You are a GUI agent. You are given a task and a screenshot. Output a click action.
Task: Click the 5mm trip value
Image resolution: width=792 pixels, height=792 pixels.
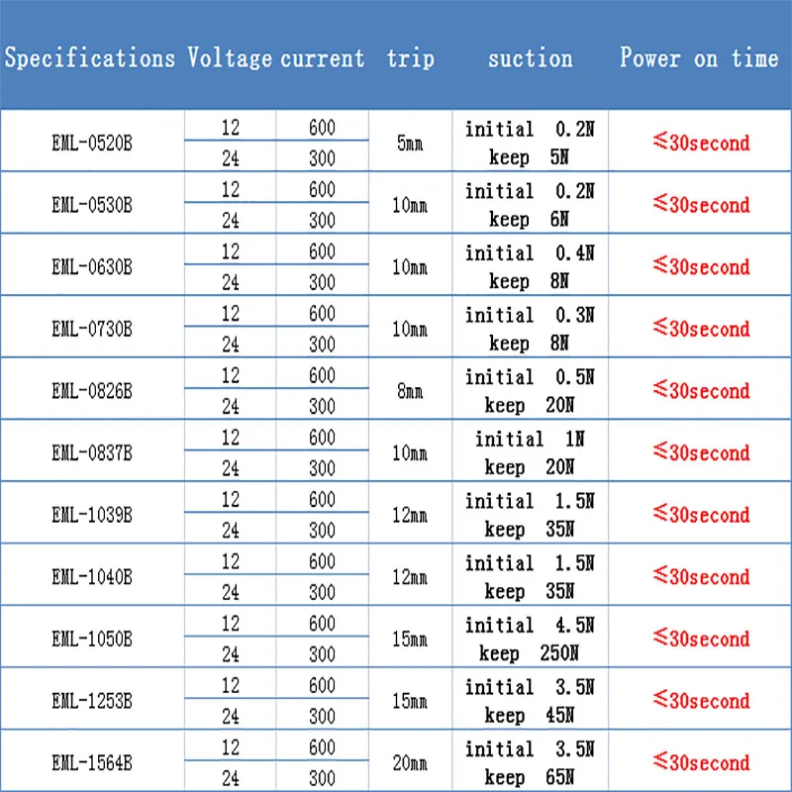410,144
